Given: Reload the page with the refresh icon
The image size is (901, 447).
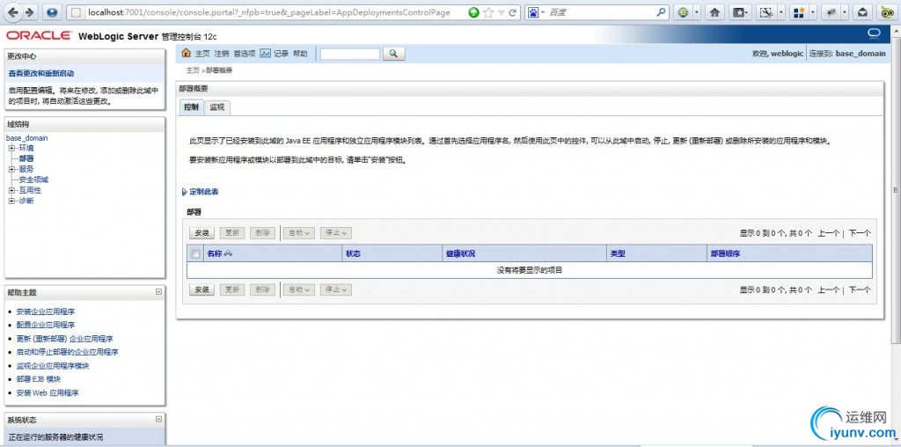Looking at the screenshot, I should [513, 12].
